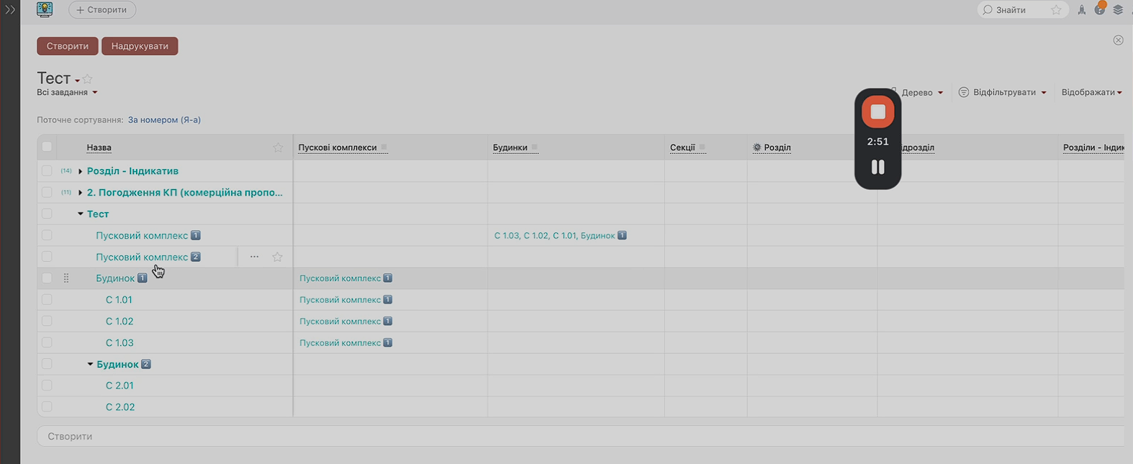Viewport: 1133px width, 464px height.
Task: Favorite the Пусковий комплекс 2 row star
Action: tap(277, 257)
